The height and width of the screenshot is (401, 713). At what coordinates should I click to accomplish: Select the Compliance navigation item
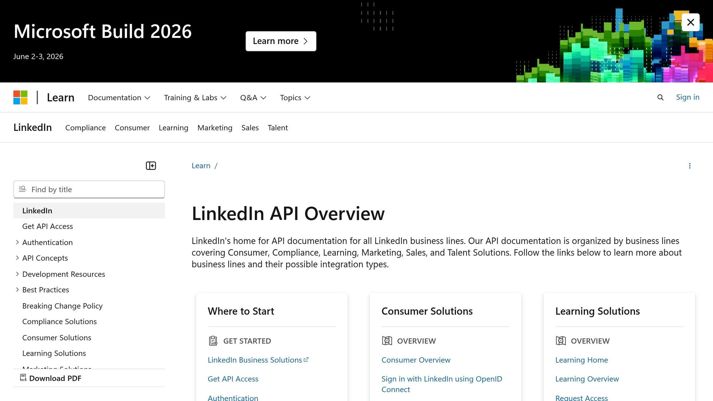pyautogui.click(x=85, y=127)
